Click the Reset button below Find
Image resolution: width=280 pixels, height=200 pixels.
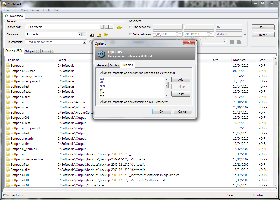[x=263, y=35]
